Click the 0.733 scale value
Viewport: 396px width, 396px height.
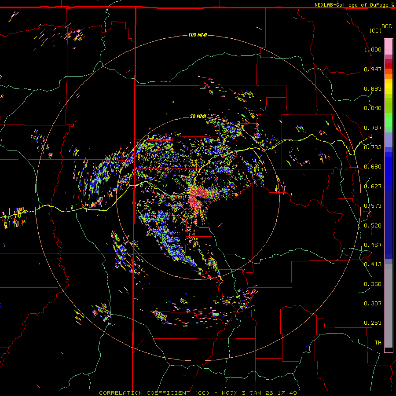[373, 147]
